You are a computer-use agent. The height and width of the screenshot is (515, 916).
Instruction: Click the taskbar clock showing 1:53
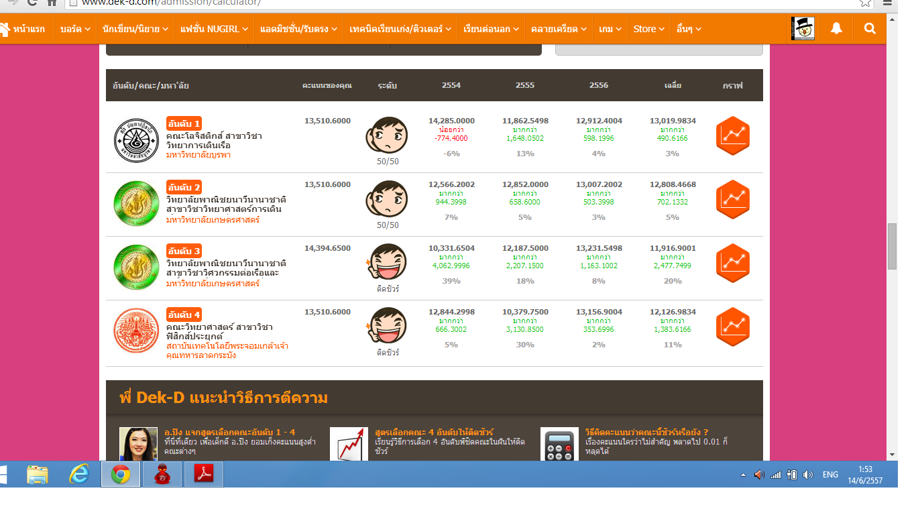[x=866, y=475]
